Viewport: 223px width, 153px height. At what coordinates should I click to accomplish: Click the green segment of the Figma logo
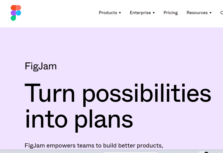[x=13, y=18]
